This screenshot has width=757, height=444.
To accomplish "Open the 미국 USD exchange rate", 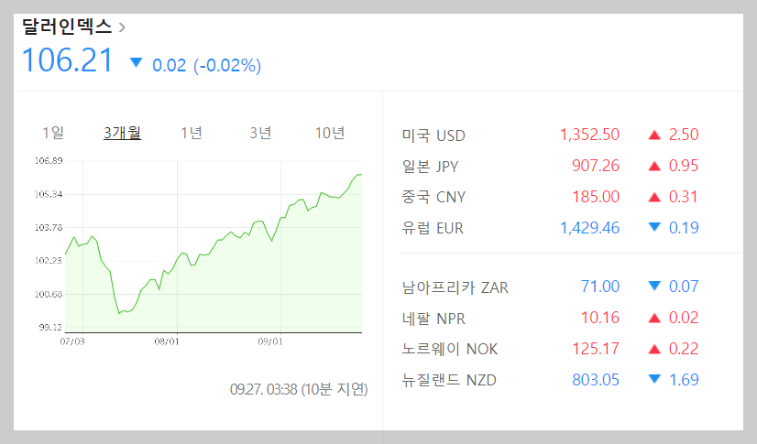I will point(433,135).
